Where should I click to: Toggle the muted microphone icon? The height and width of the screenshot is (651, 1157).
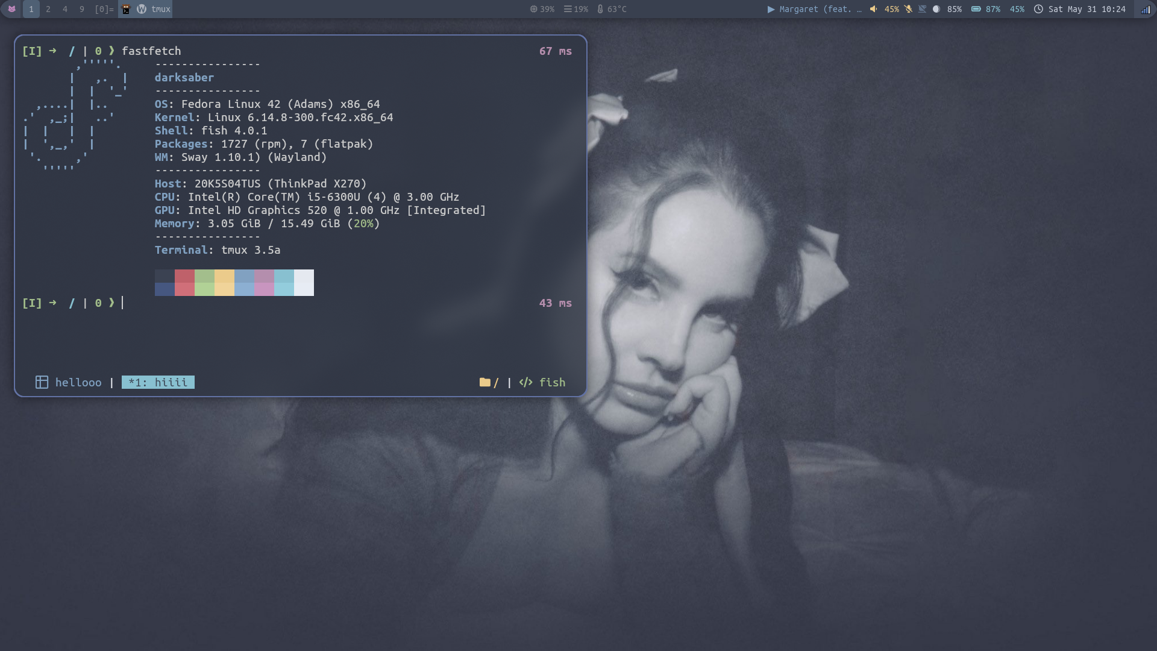tap(908, 9)
